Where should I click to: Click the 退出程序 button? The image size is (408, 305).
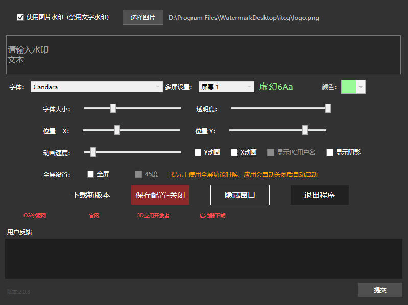click(320, 195)
